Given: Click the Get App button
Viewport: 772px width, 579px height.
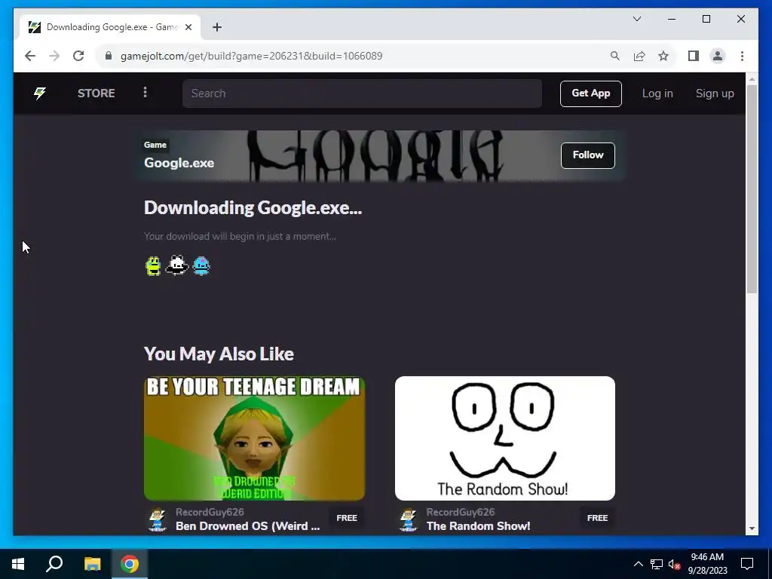Looking at the screenshot, I should coord(591,93).
